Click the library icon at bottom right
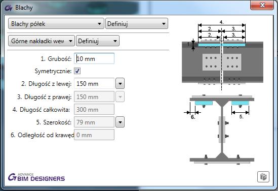 point(263,177)
